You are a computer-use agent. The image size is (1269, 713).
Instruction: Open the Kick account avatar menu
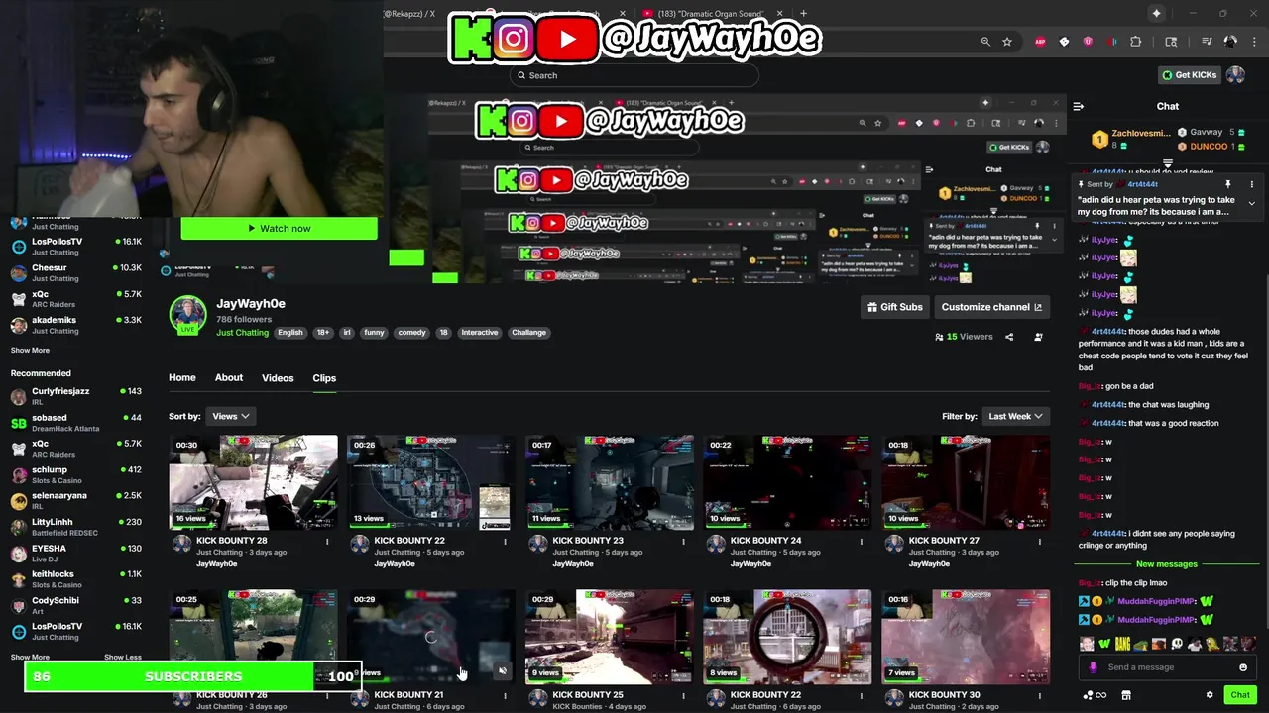coord(1235,75)
